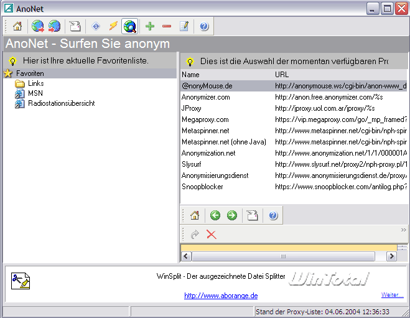Maximize the AnoNet window
This screenshot has height=318, width=410.
click(x=387, y=9)
